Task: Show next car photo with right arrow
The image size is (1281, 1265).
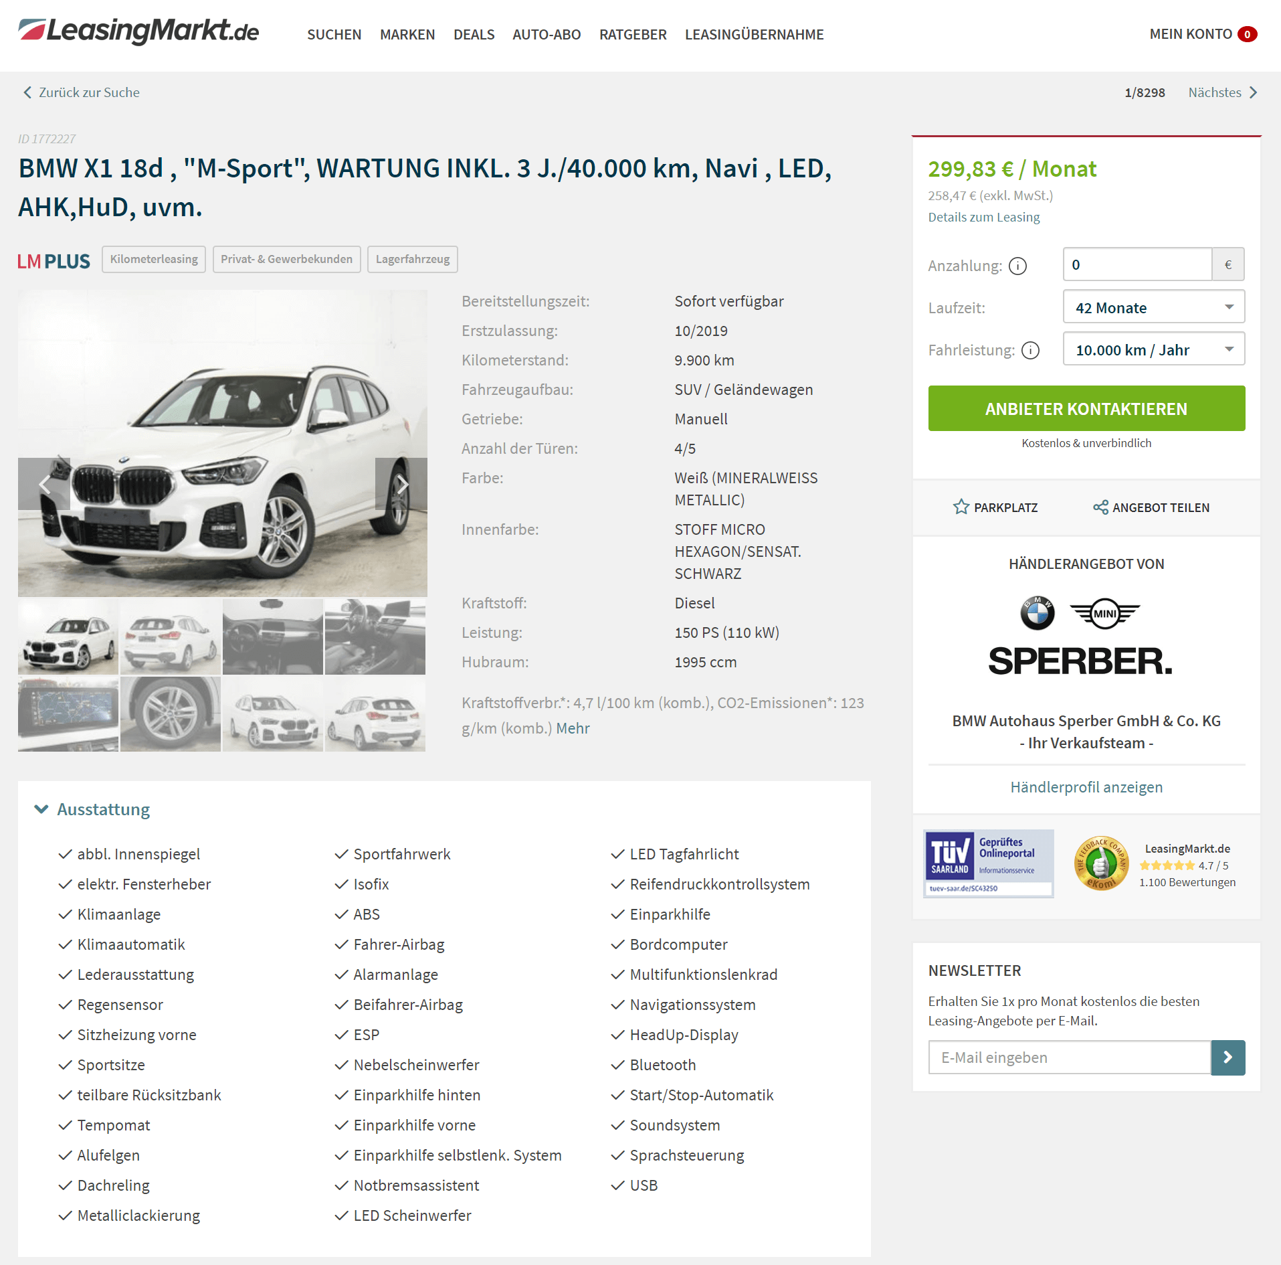Action: (401, 484)
